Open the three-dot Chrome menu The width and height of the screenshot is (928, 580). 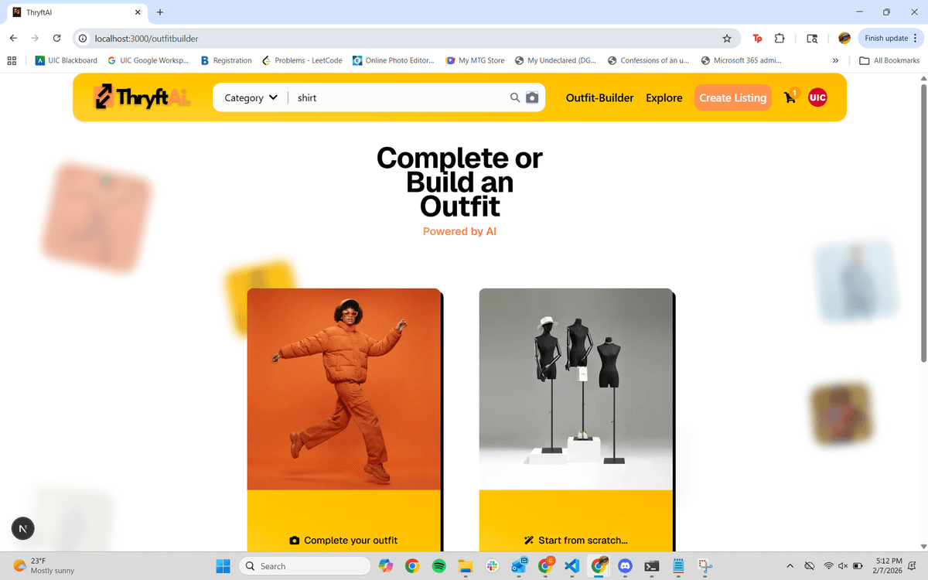pos(916,38)
